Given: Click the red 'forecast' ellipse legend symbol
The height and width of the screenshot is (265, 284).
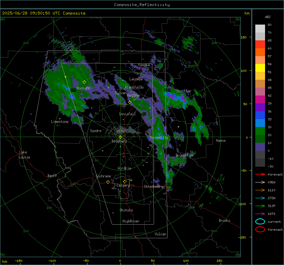Looking at the screenshot, I should click(x=260, y=229).
